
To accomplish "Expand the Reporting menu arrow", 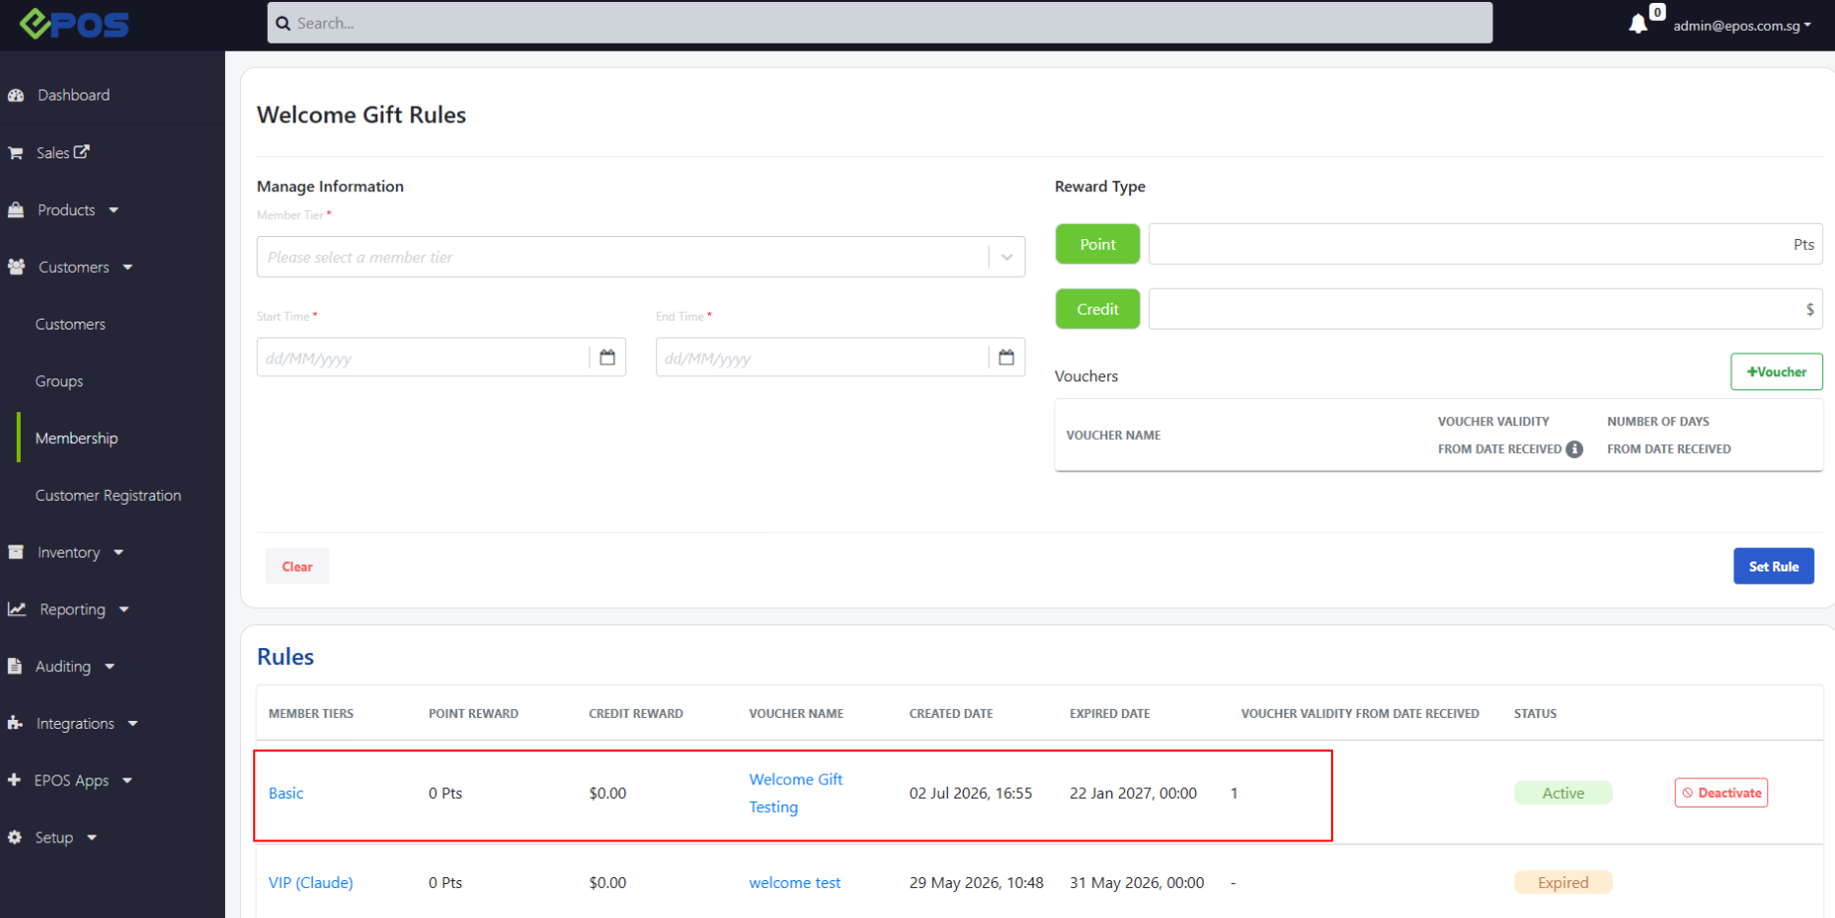I will click(x=123, y=609).
